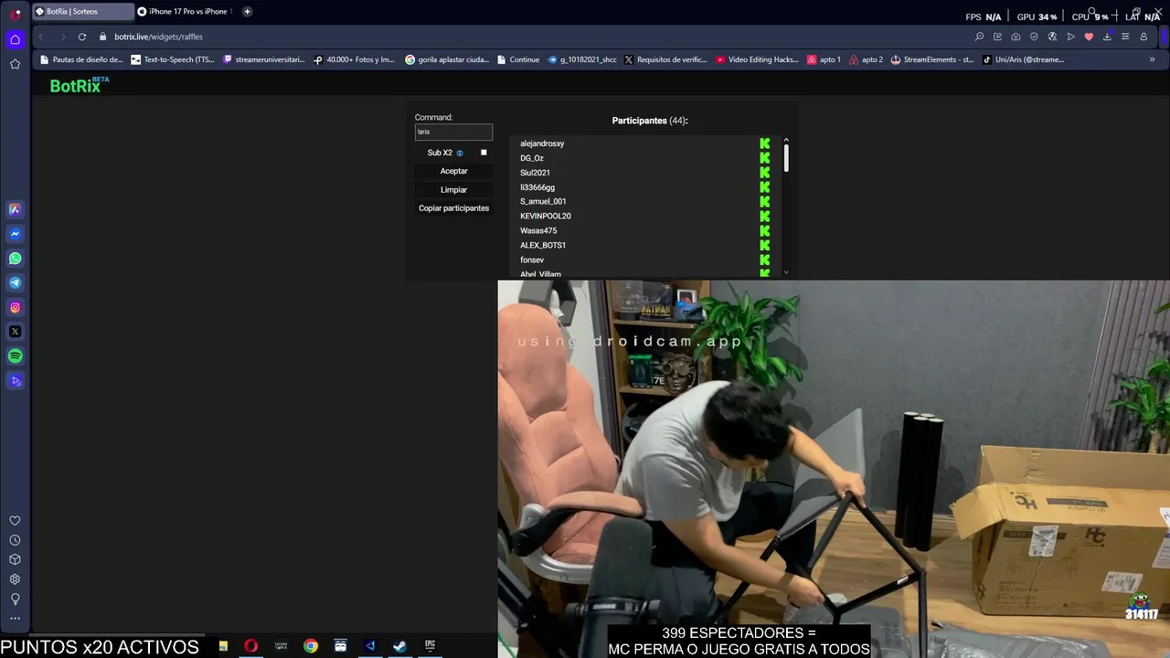Click the edit/note icon in address toolbar
The height and width of the screenshot is (658, 1170).
[997, 37]
